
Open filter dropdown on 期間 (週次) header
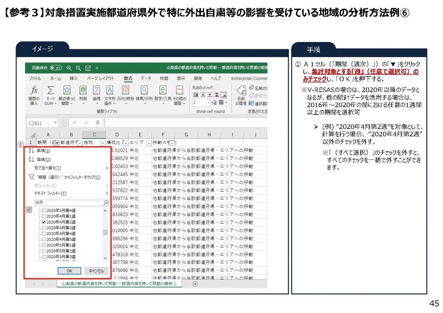pyautogui.click(x=56, y=143)
